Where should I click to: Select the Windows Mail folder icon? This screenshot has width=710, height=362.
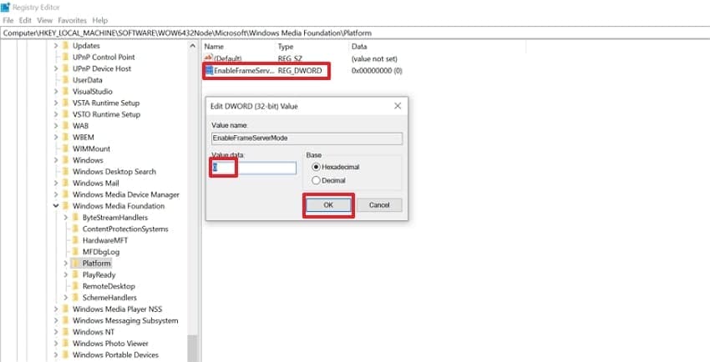[65, 183]
